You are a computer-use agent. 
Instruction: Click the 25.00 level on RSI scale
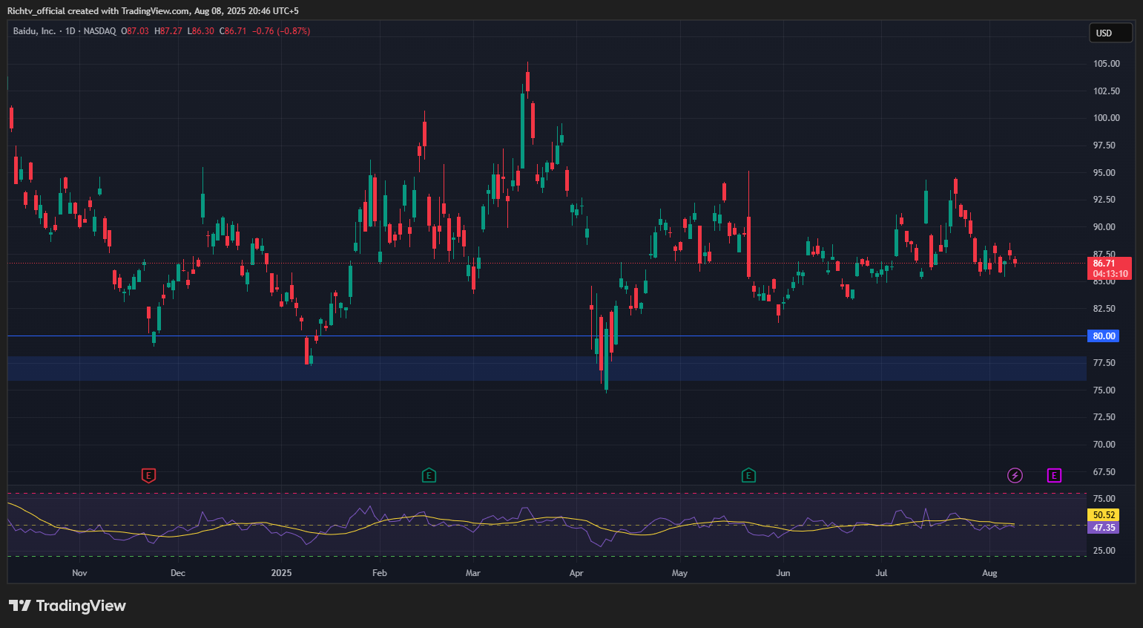(1104, 551)
